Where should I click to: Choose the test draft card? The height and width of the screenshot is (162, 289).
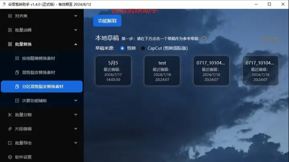162,71
